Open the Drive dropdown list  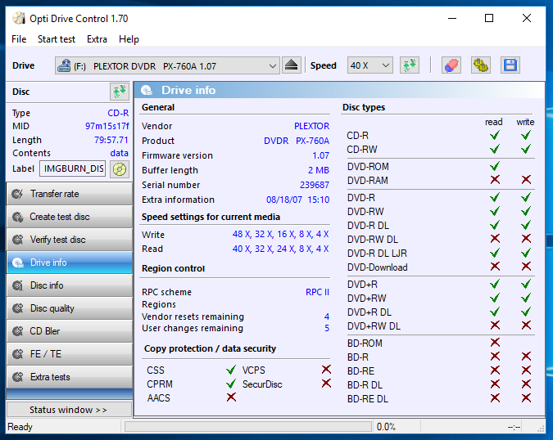167,65
